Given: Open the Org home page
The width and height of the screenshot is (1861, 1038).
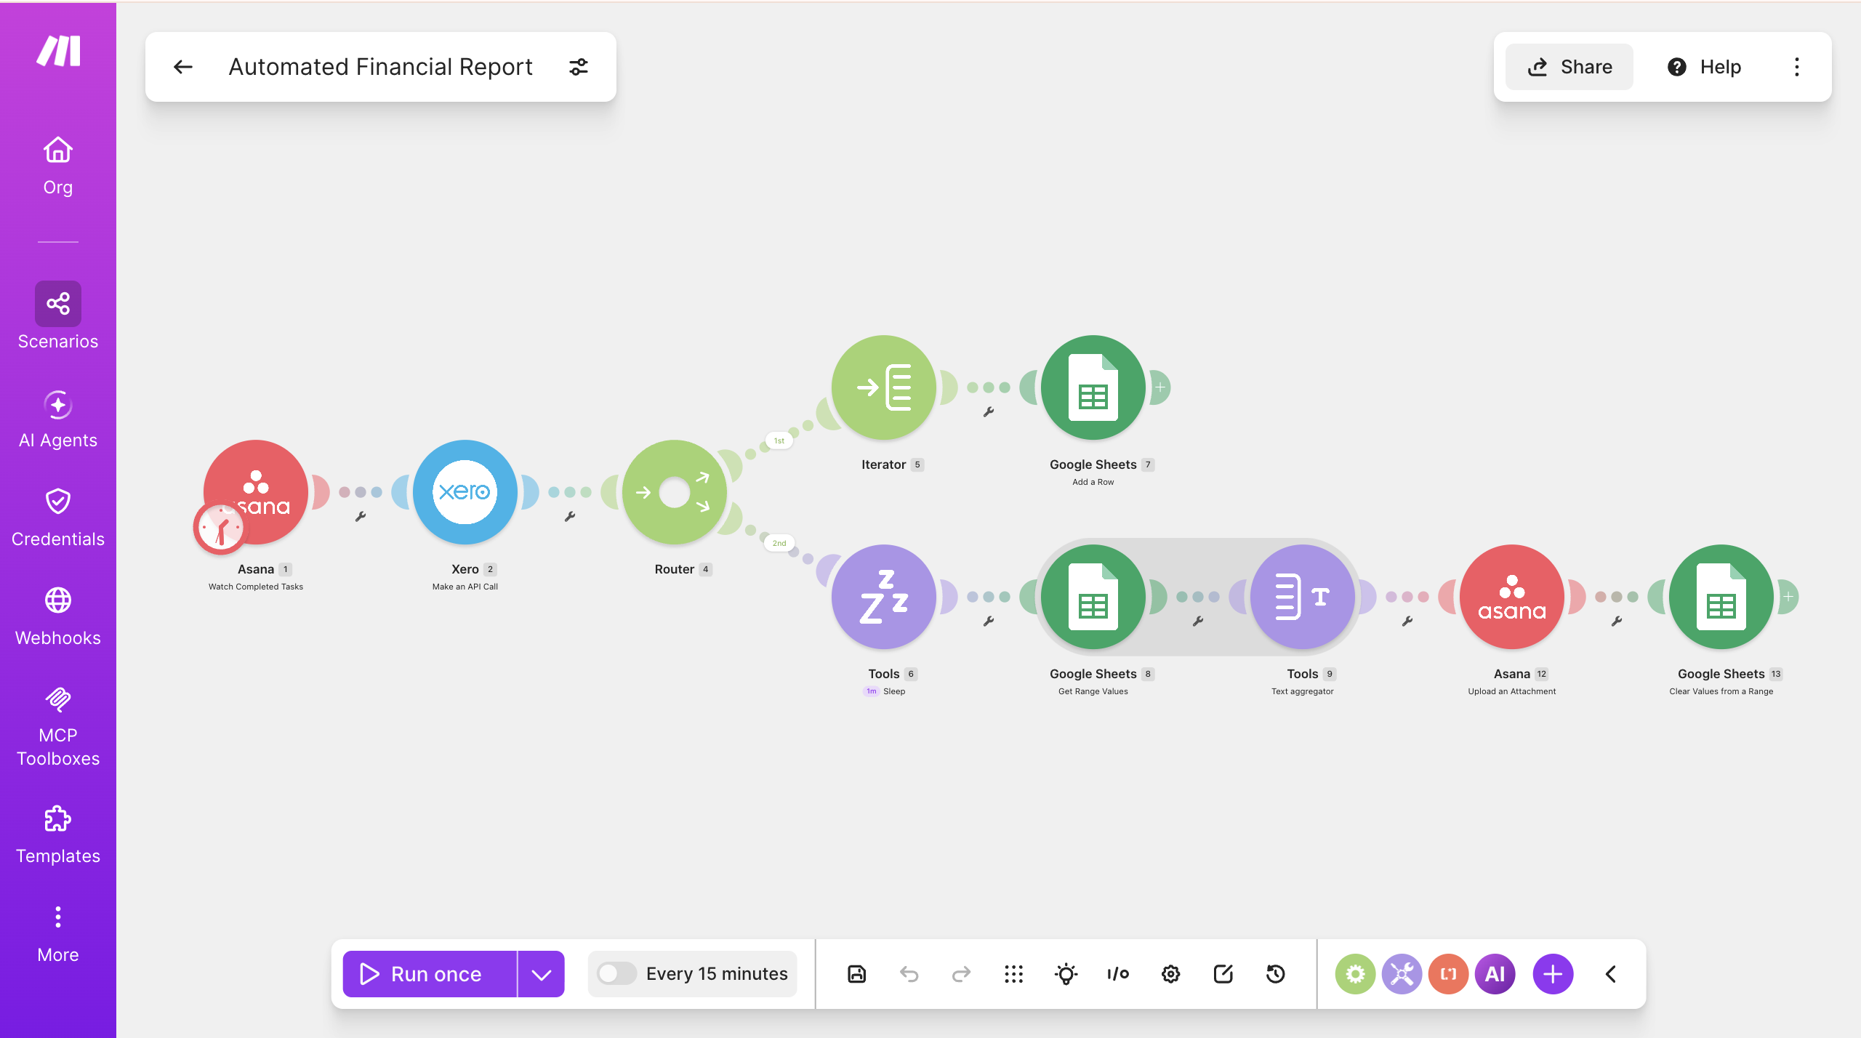Looking at the screenshot, I should 58,166.
